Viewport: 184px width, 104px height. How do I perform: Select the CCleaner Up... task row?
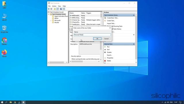[x=85, y=20]
